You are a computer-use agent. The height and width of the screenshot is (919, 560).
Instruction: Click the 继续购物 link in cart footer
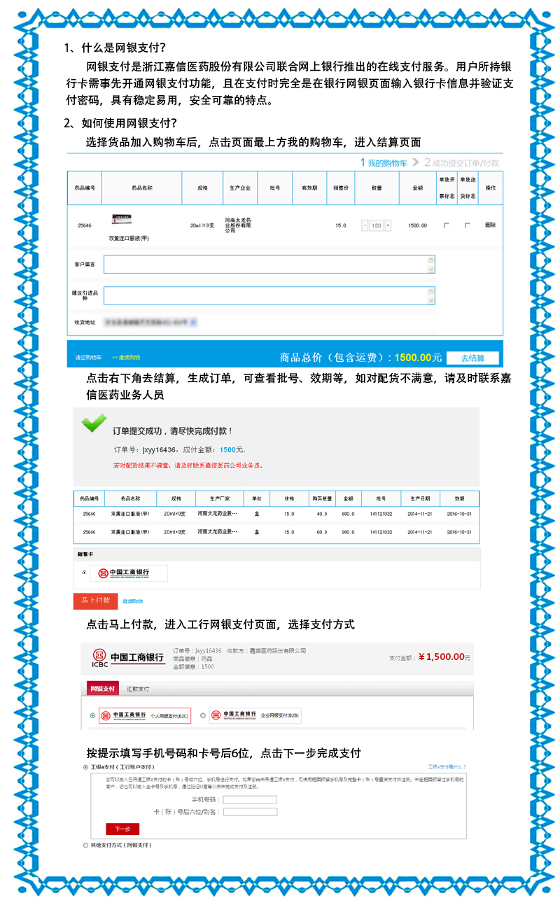pos(126,358)
